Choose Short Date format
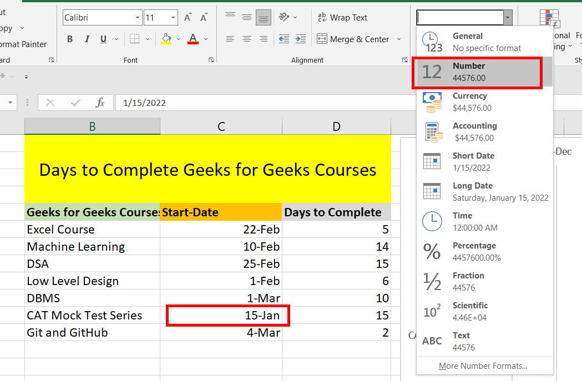 click(485, 162)
